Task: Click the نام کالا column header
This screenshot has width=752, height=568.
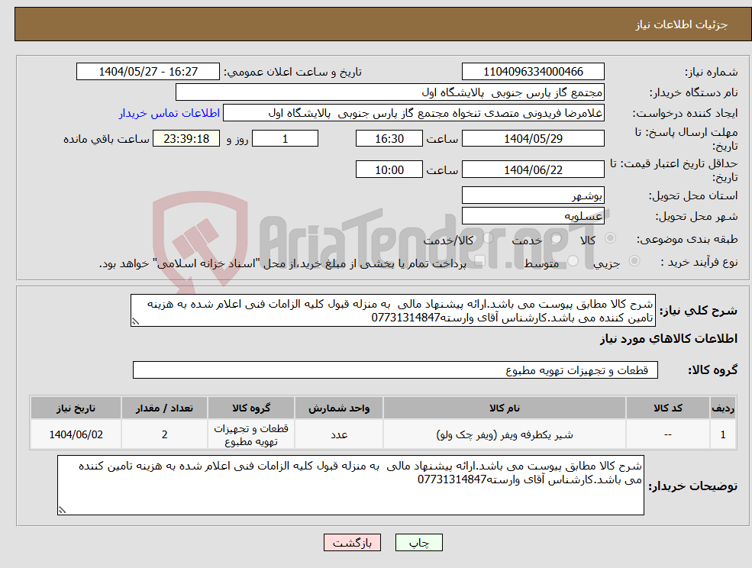Action: (x=505, y=407)
